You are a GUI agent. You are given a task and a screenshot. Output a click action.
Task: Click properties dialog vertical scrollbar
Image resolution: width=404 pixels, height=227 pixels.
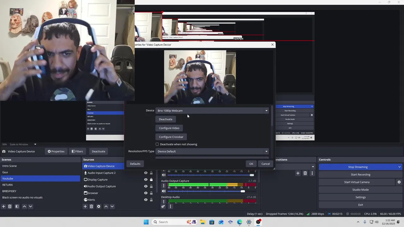(272, 116)
